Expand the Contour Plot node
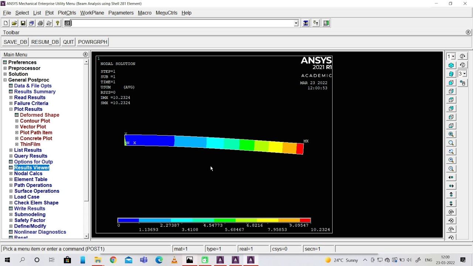473x266 pixels. pyautogui.click(x=17, y=121)
